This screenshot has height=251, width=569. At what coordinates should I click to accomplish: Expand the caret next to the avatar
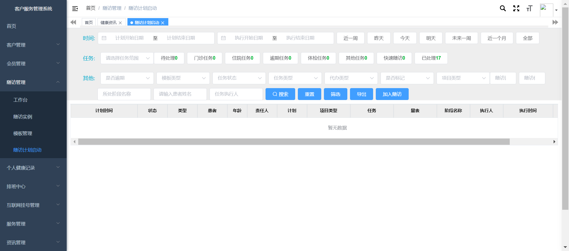click(x=556, y=10)
